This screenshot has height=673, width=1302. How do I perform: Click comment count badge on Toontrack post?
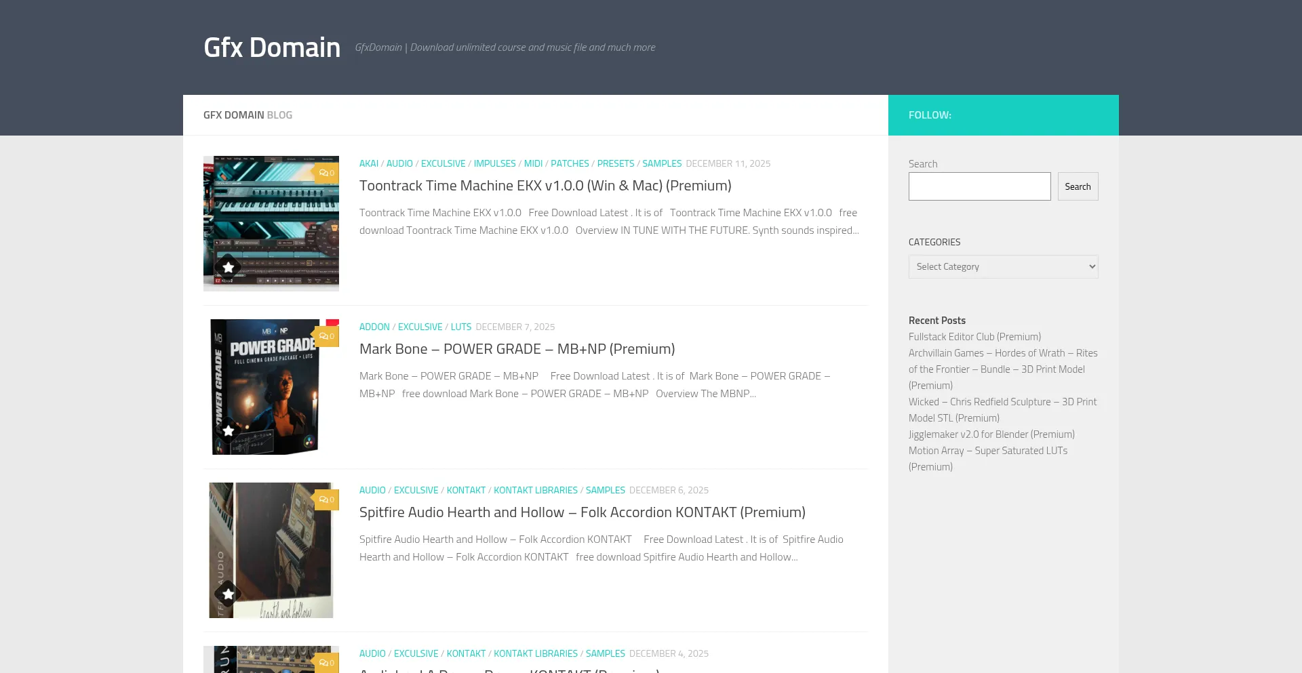coord(326,173)
